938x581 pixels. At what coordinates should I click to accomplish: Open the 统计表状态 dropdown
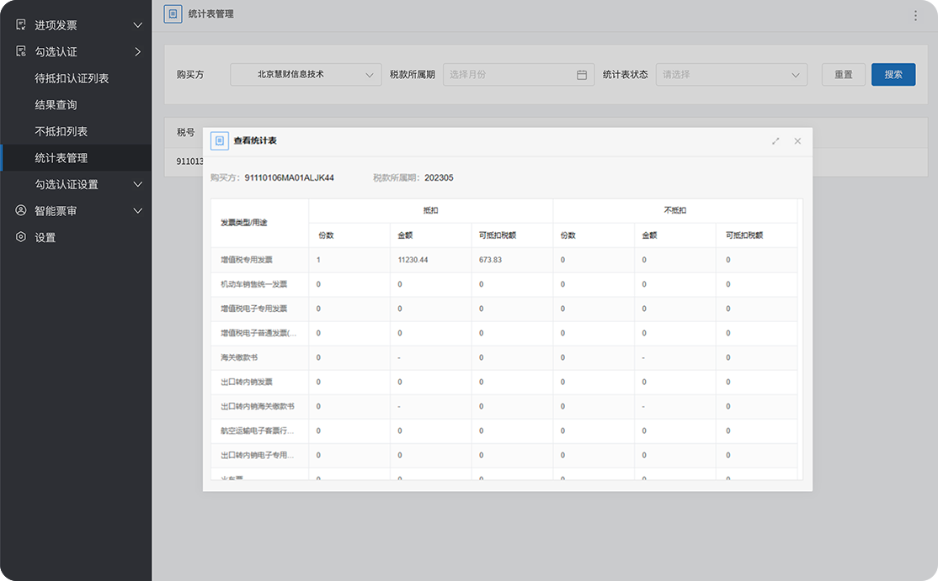(x=731, y=75)
